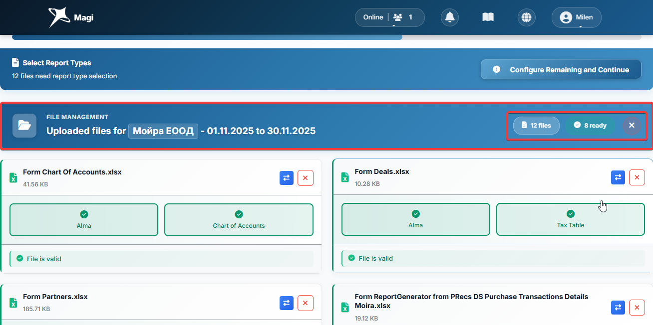Click the Мойра ЕООД company tag
This screenshot has width=653, height=325.
(163, 131)
